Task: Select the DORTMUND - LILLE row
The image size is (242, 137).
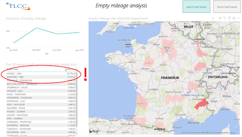Action: click(x=41, y=101)
